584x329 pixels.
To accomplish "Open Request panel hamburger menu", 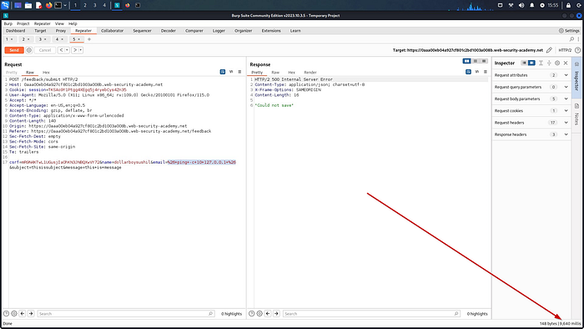I will (x=239, y=72).
